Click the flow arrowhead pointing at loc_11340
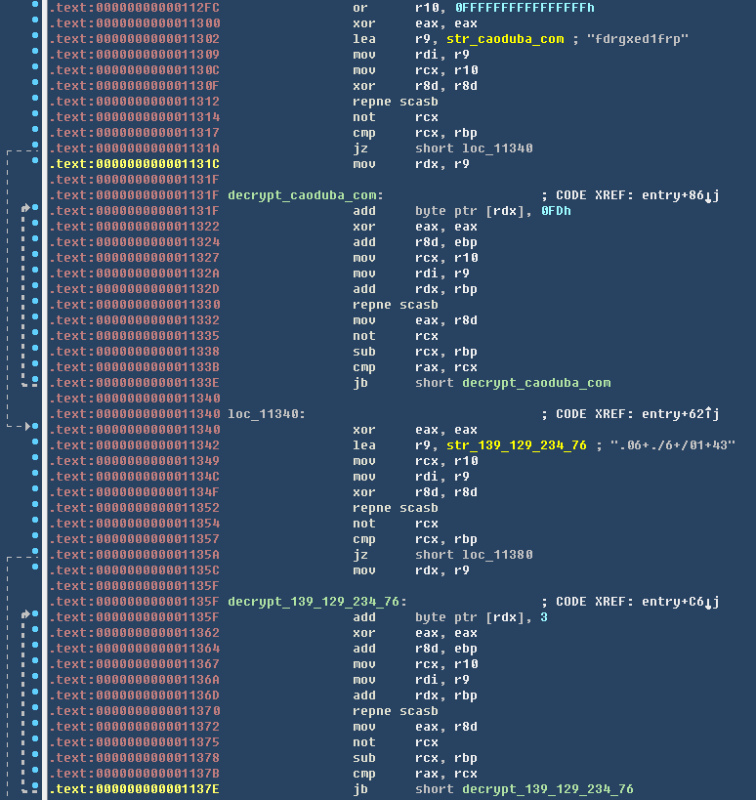Viewport: 756px width, 800px height. (27, 427)
